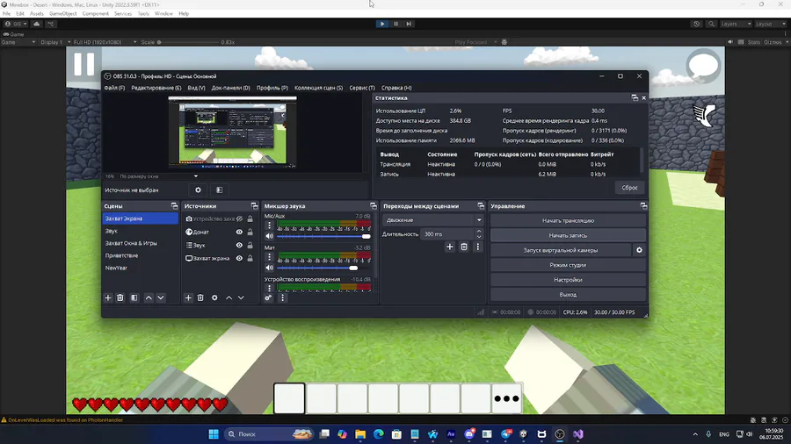Mute the Mic/Aux channel
The height and width of the screenshot is (444, 791).
tap(270, 236)
